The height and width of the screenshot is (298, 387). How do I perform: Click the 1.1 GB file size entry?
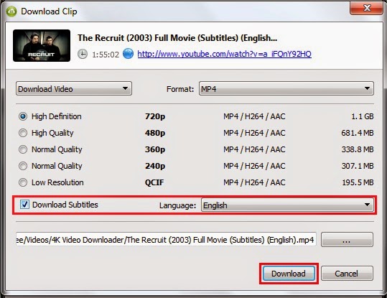(363, 116)
